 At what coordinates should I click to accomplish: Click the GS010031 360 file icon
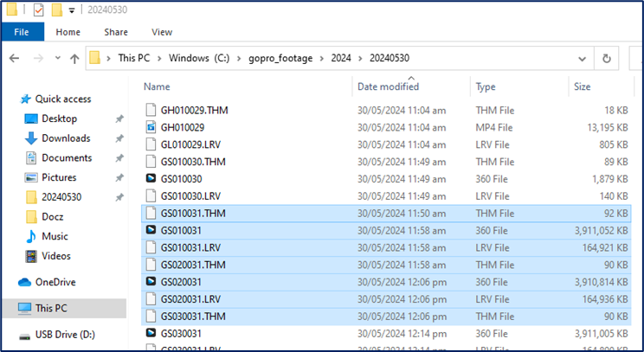[x=151, y=230]
